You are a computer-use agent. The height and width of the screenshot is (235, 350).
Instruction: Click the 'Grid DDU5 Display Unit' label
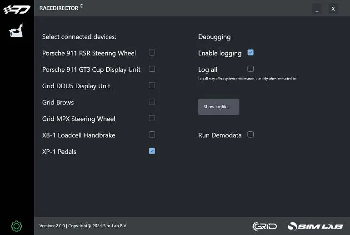(x=76, y=86)
